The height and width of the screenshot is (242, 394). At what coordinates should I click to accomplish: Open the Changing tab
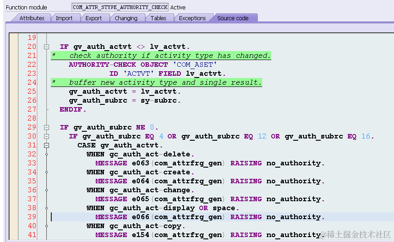(126, 18)
